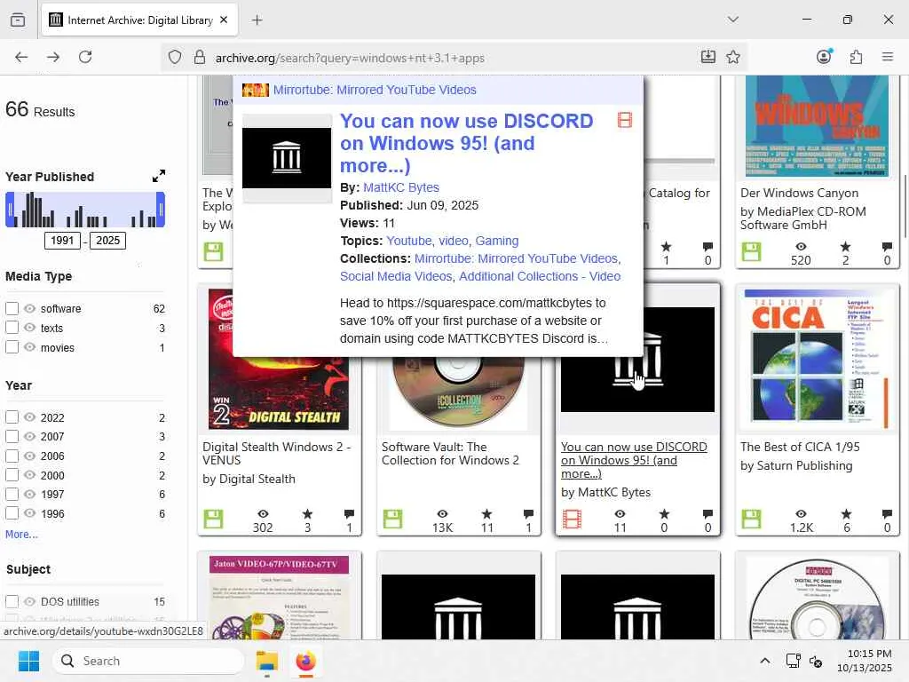Image resolution: width=909 pixels, height=682 pixels.
Task: Open the extensions puzzle-piece icon
Action: coord(856,57)
